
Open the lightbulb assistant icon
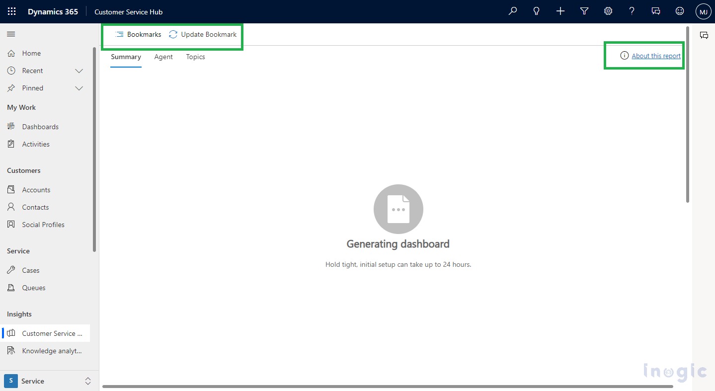[x=537, y=11]
